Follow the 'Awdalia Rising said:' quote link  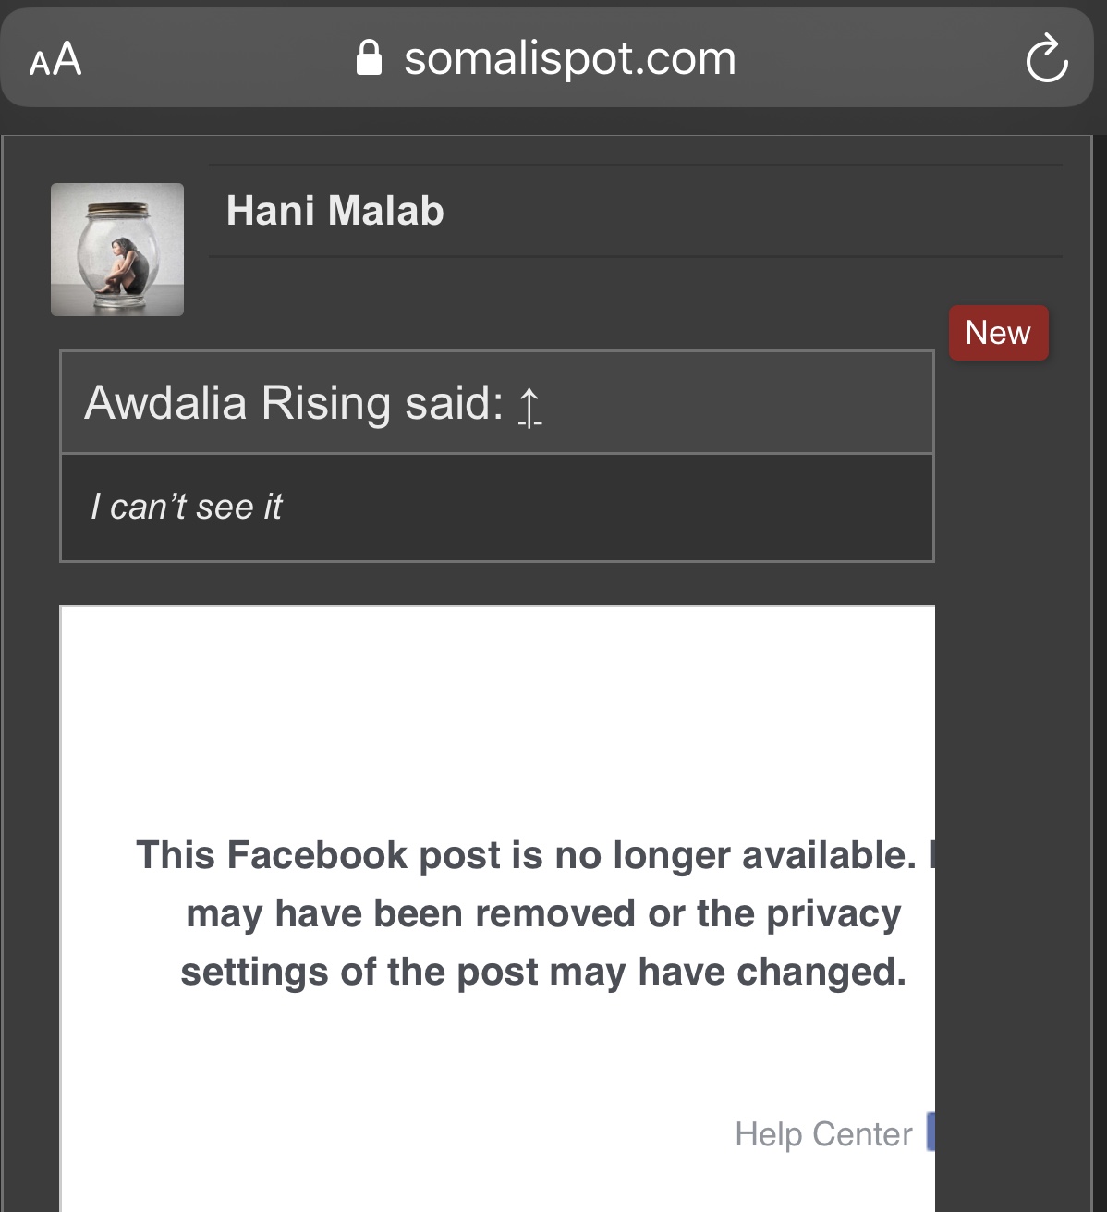(x=294, y=403)
